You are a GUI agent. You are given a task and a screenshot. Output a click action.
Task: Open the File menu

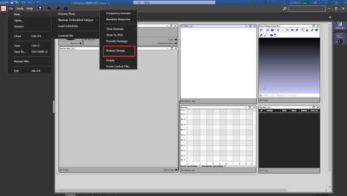click(x=11, y=8)
